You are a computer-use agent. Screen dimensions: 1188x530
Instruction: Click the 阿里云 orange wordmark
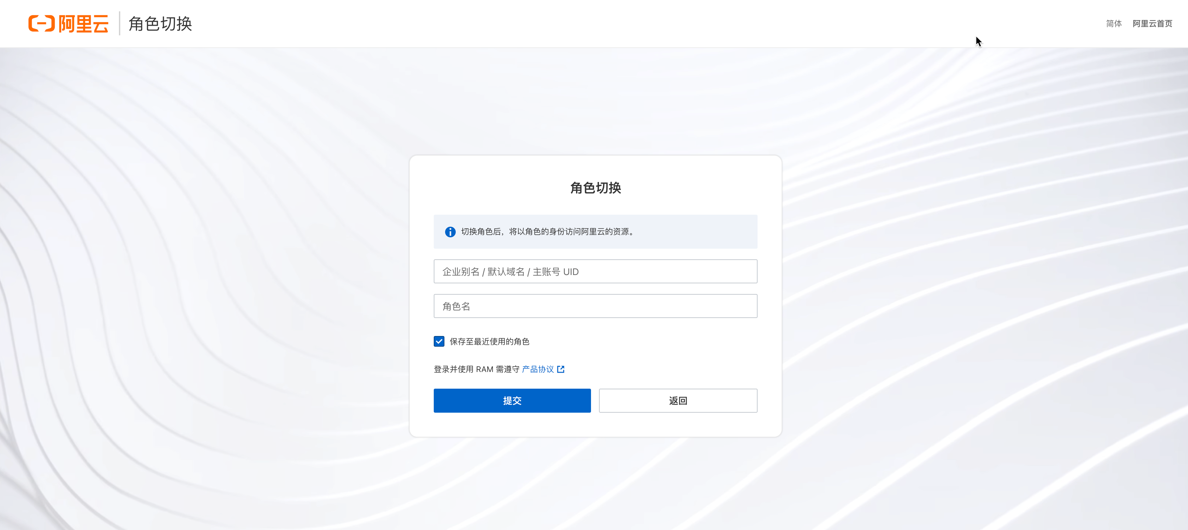pyautogui.click(x=84, y=24)
